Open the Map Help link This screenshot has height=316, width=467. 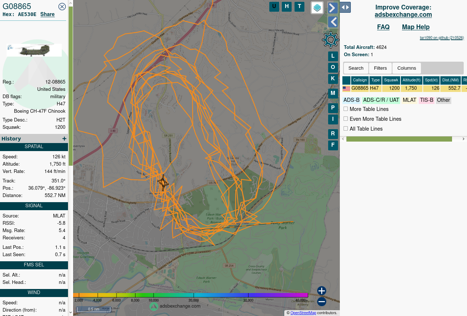point(416,27)
